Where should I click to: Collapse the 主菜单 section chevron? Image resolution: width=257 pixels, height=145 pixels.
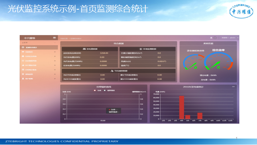tap(55, 43)
